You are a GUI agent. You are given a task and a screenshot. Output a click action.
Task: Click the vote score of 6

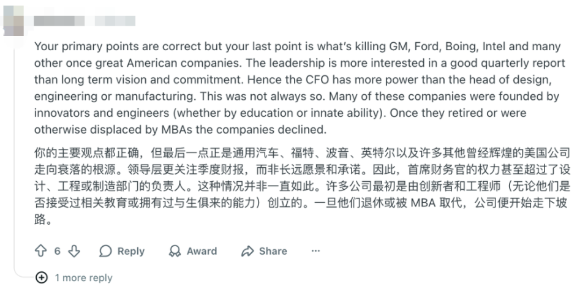[57, 251]
